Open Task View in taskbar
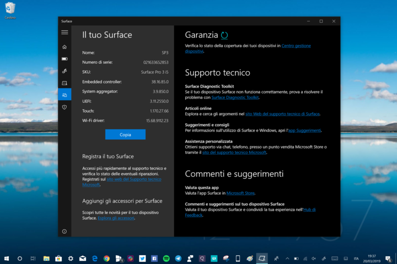Screen dimensions: 397x264 click(33, 258)
